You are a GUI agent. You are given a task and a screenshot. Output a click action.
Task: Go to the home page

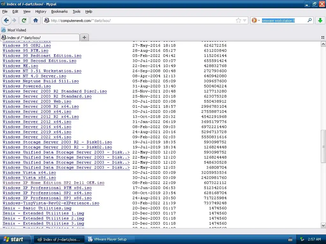36,20
